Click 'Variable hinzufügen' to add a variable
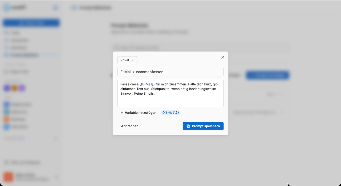The width and height of the screenshot is (341, 186). pos(138,113)
